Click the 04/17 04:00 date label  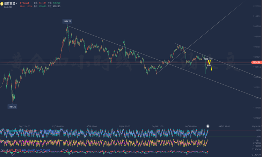click(x=24, y=126)
